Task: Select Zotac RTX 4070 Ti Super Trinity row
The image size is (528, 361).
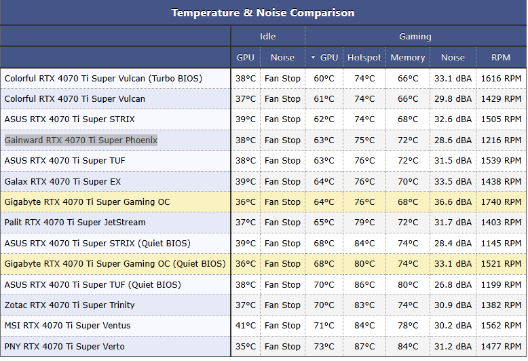Action: [x=69, y=305]
